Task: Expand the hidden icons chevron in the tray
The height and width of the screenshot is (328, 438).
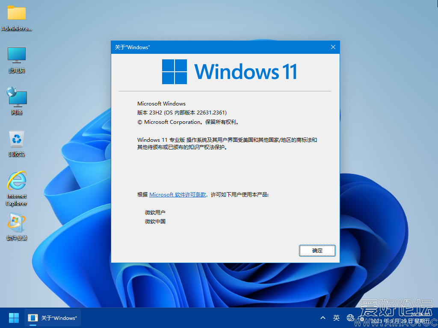Action: (x=323, y=318)
